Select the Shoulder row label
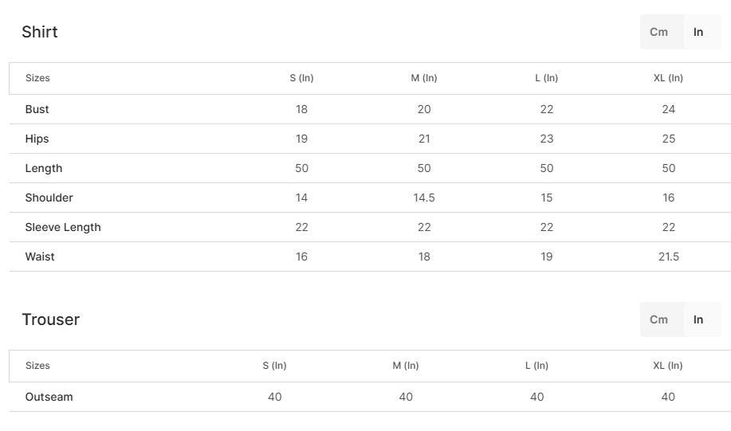731x431 pixels. tap(49, 198)
